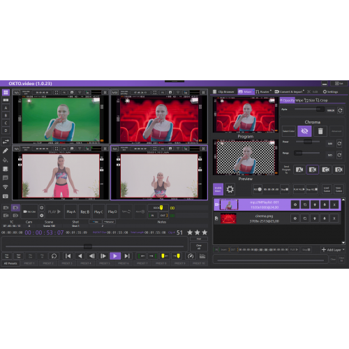
Task: Send program to channel C
Action: (x=326, y=170)
